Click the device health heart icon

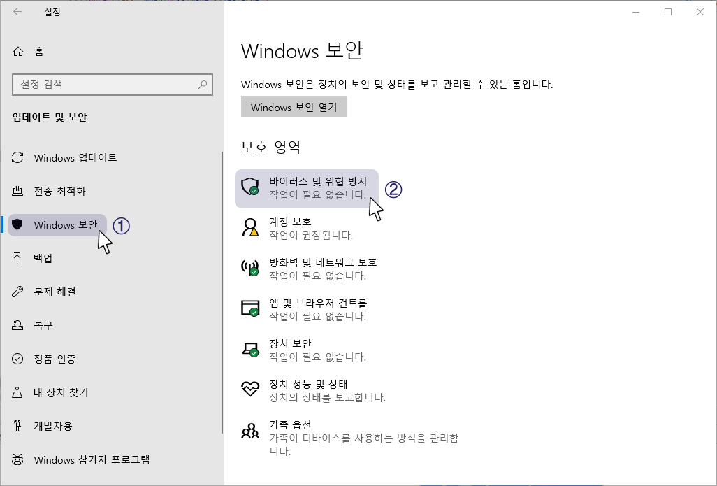coord(250,389)
